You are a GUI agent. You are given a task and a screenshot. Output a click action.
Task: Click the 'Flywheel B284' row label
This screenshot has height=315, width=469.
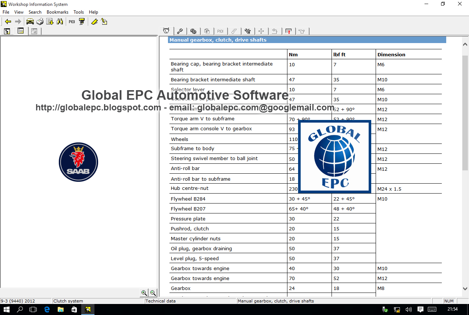coord(188,199)
